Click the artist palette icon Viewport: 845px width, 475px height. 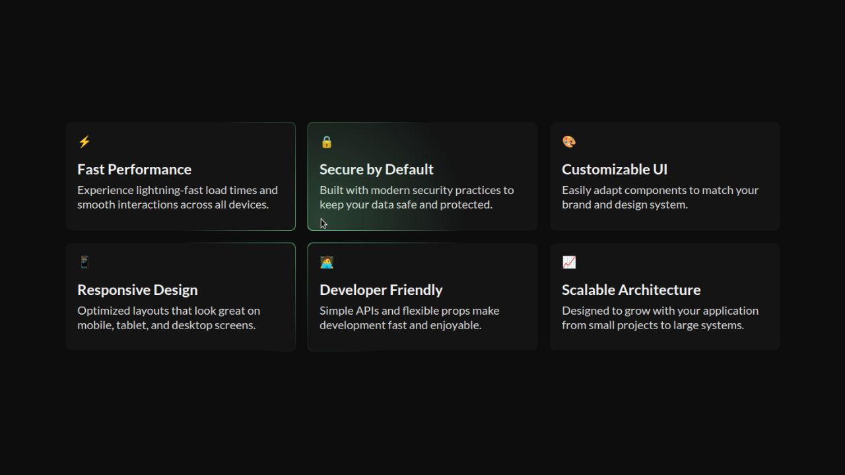pyautogui.click(x=568, y=142)
